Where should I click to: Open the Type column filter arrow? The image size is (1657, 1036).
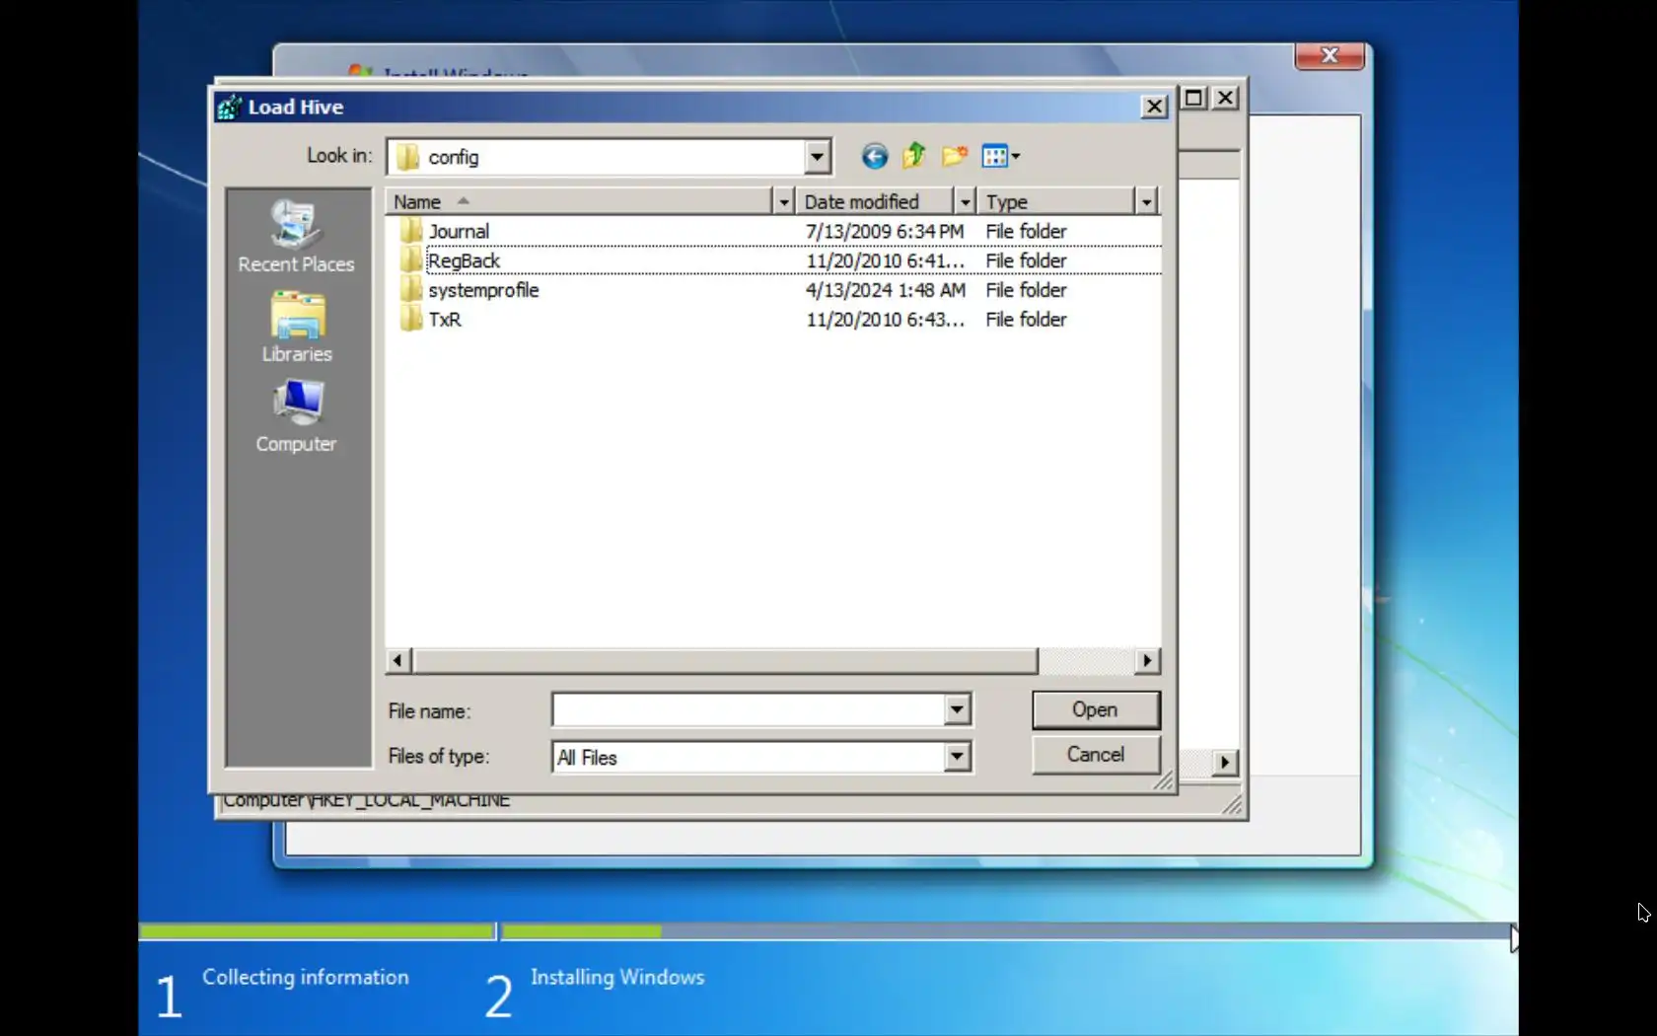1146,201
